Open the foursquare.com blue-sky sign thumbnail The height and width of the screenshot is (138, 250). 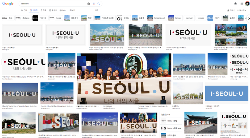218,64
